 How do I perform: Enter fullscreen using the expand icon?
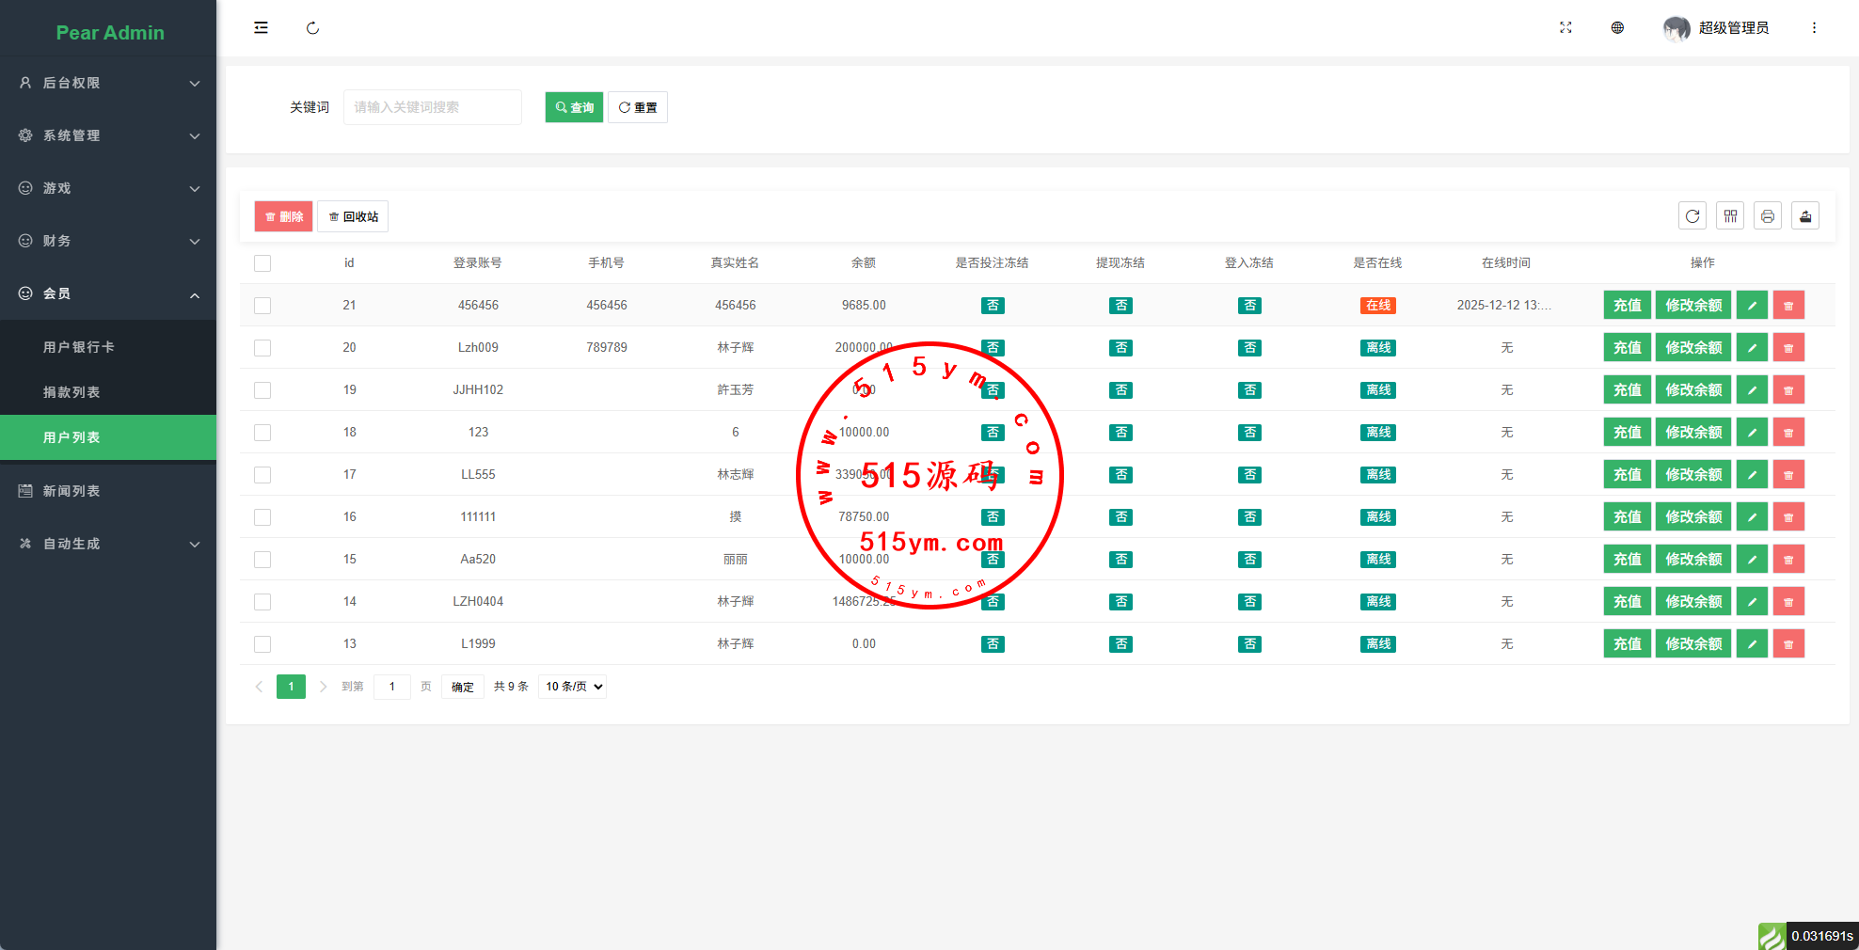point(1565,28)
